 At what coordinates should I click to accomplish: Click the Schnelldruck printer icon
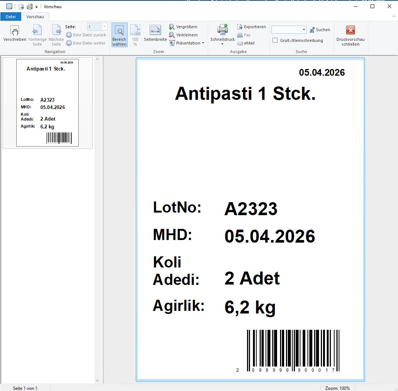[223, 30]
